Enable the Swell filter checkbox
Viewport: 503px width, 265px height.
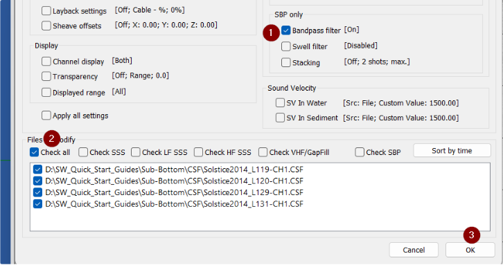point(286,46)
